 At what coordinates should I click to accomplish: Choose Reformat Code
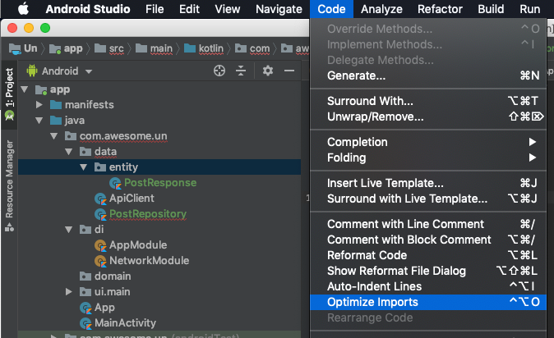[428, 255]
